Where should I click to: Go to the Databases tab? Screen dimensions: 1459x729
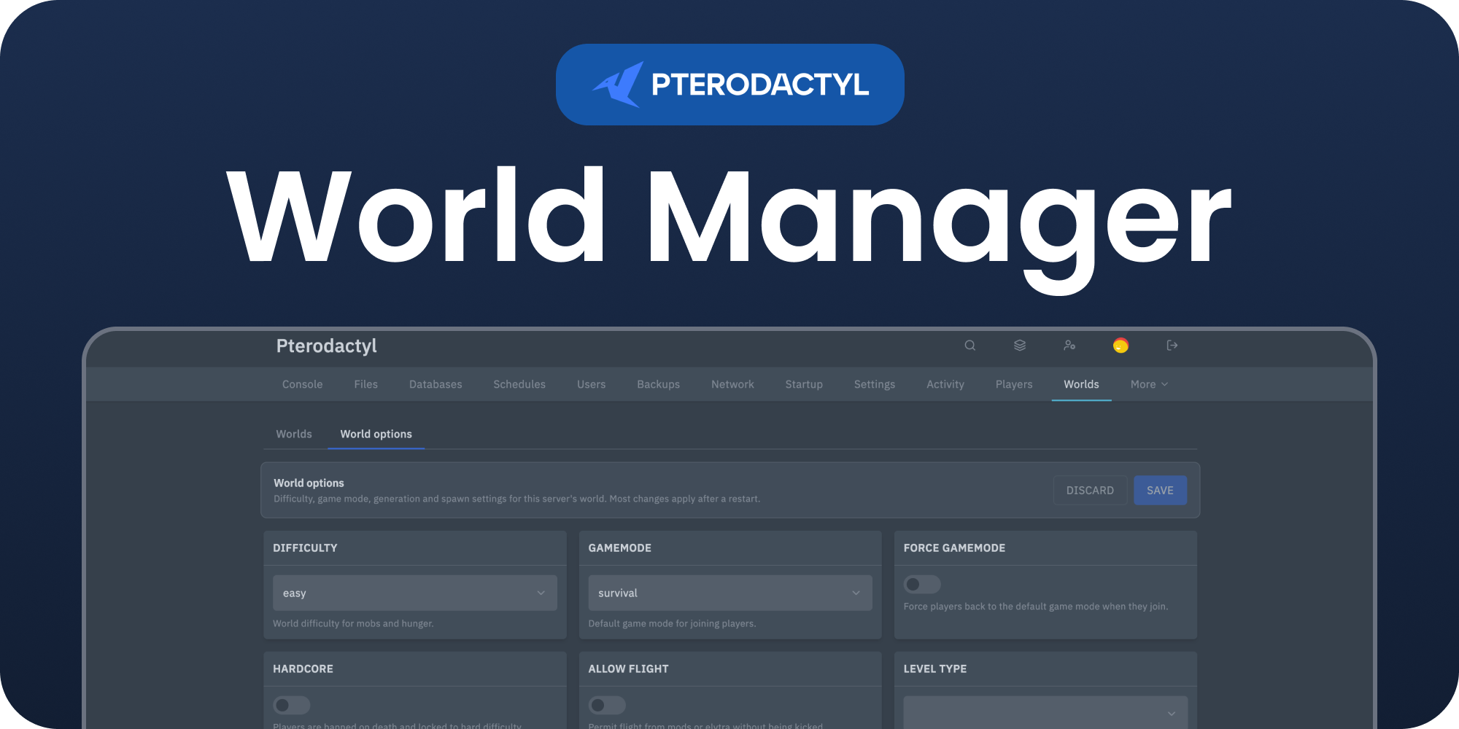click(436, 384)
